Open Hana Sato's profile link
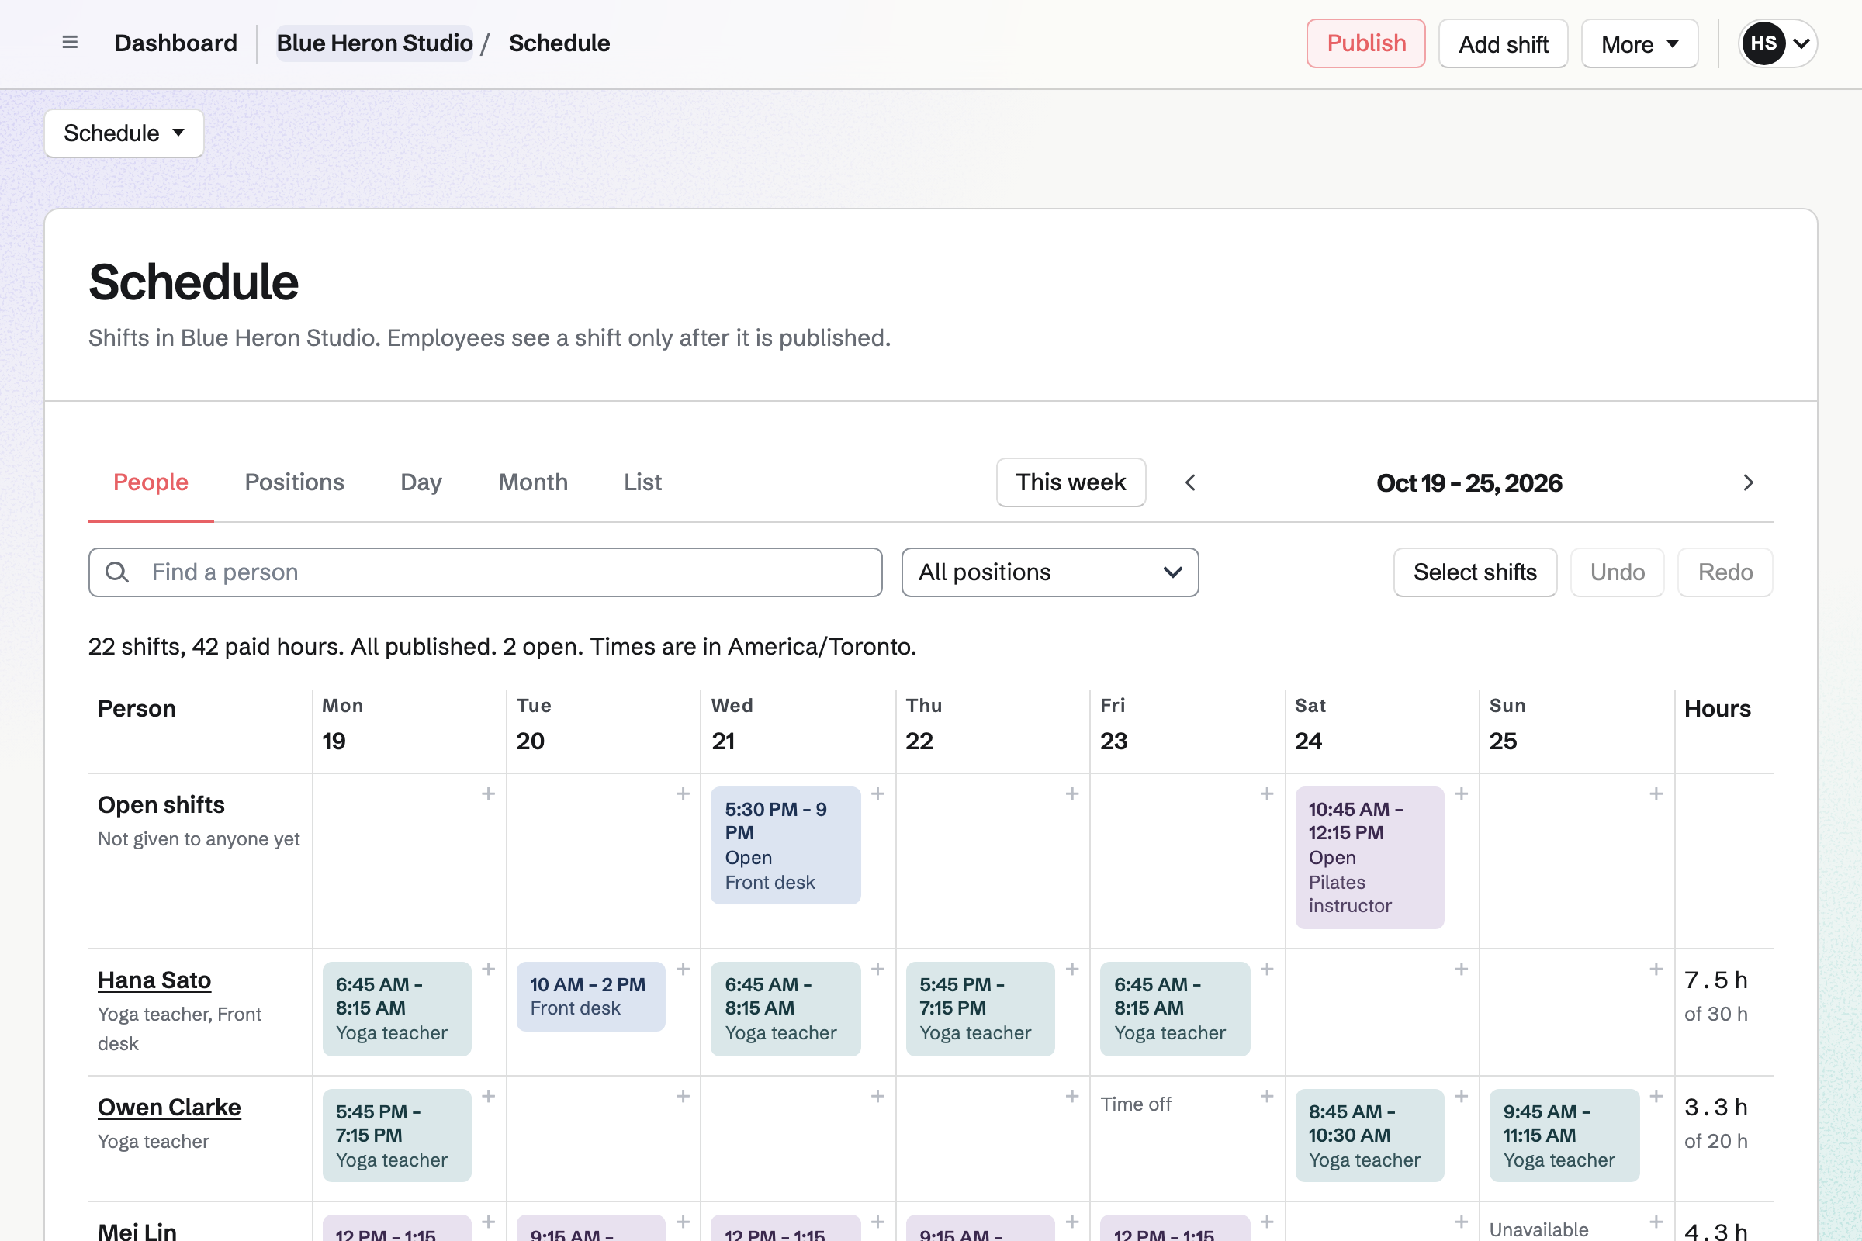 (154, 980)
